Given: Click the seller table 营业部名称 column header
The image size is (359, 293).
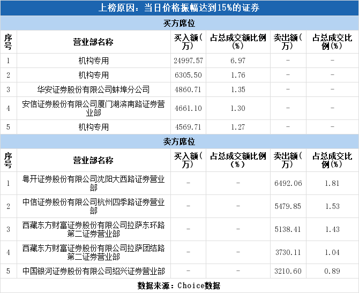Looking at the screenshot, I should [93, 160].
